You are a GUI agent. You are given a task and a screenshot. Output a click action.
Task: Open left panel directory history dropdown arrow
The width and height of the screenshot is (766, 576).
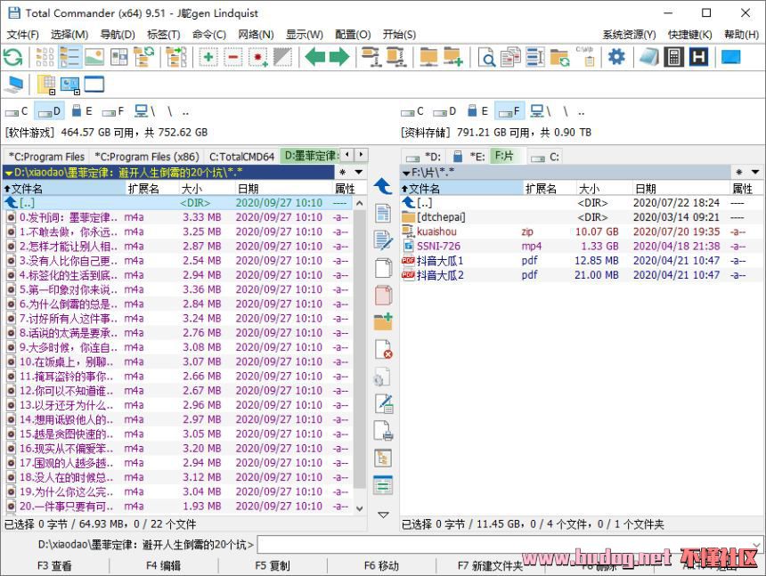click(359, 172)
